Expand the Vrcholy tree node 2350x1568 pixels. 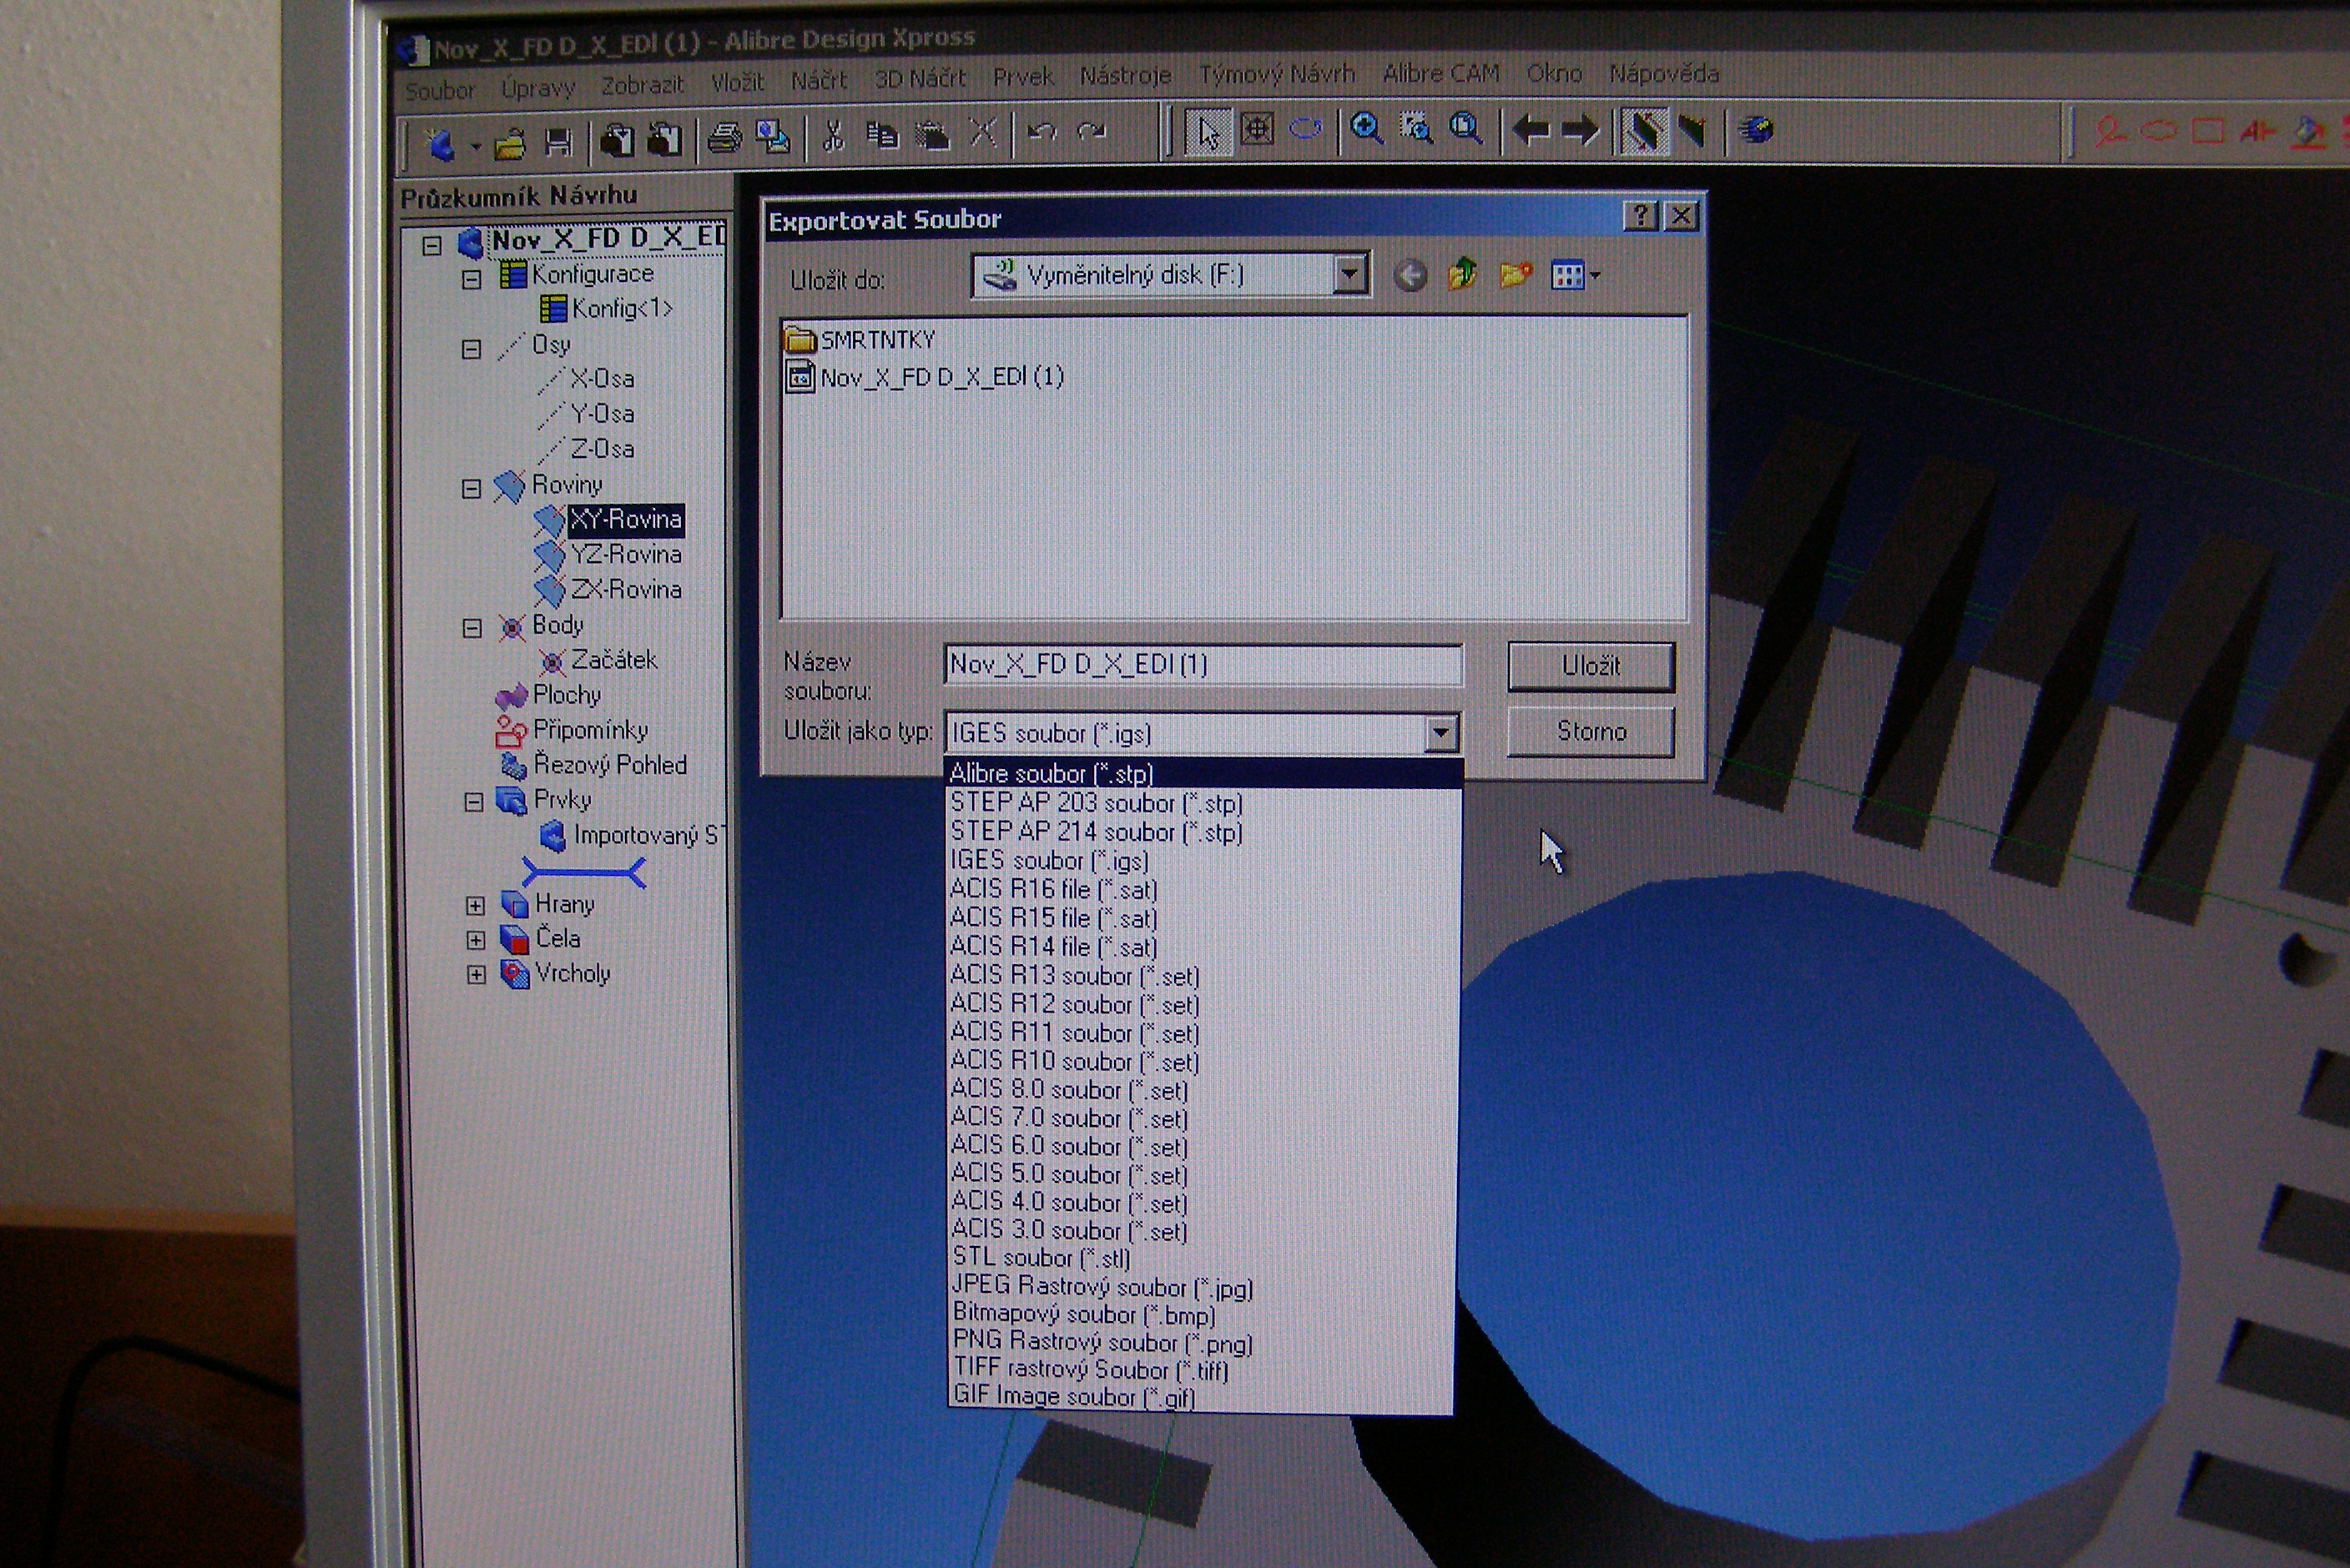(x=477, y=975)
